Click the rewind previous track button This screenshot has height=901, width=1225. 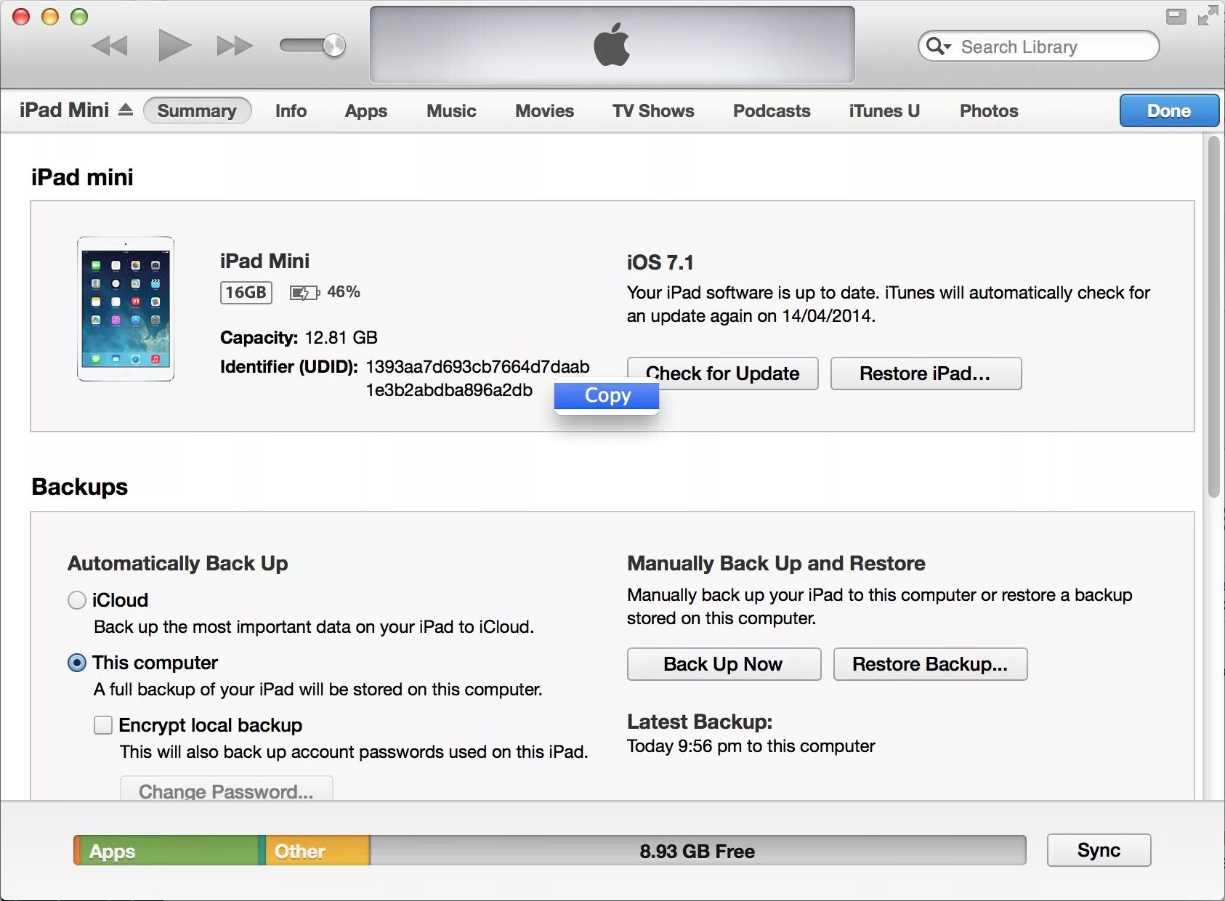point(110,47)
